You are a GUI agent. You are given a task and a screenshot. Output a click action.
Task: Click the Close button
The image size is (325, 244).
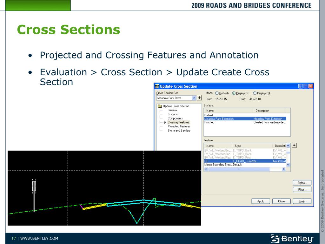point(281,201)
